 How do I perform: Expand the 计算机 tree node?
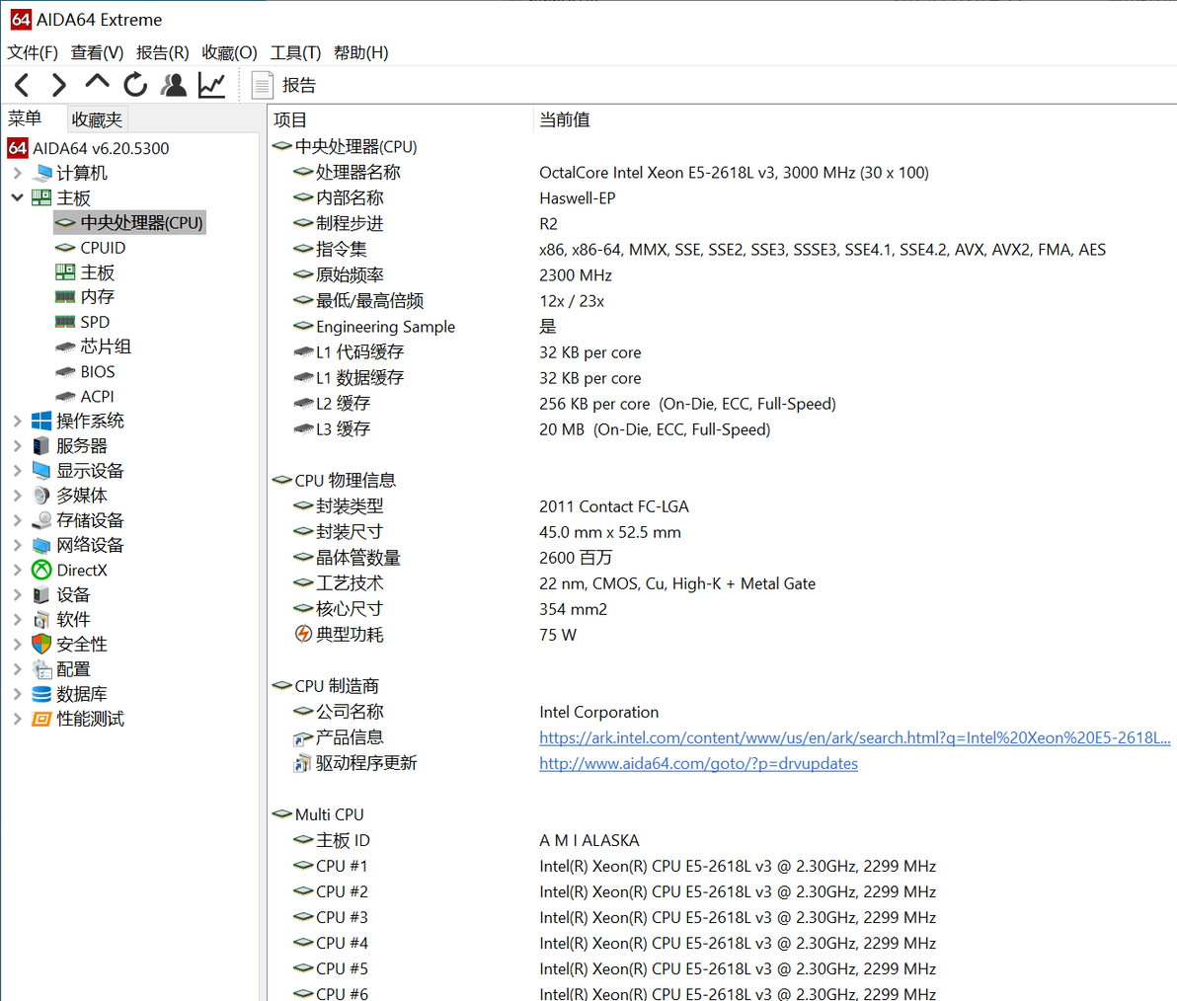click(17, 174)
